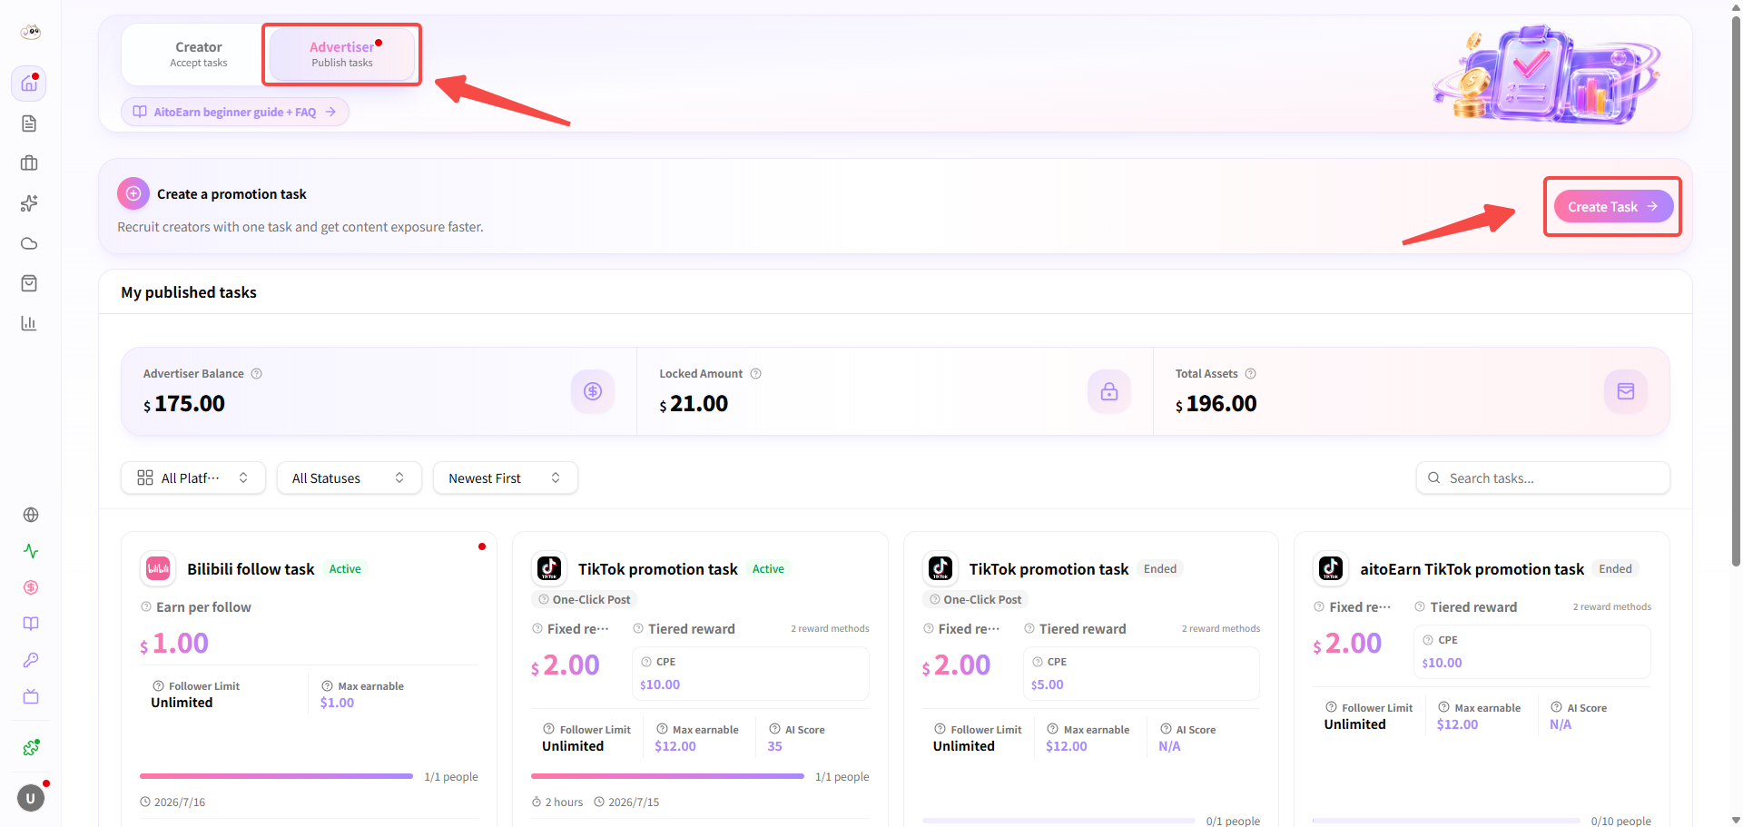Open the cloud icon in the sidebar
Screen dimensions: 1743x827
(x=29, y=243)
